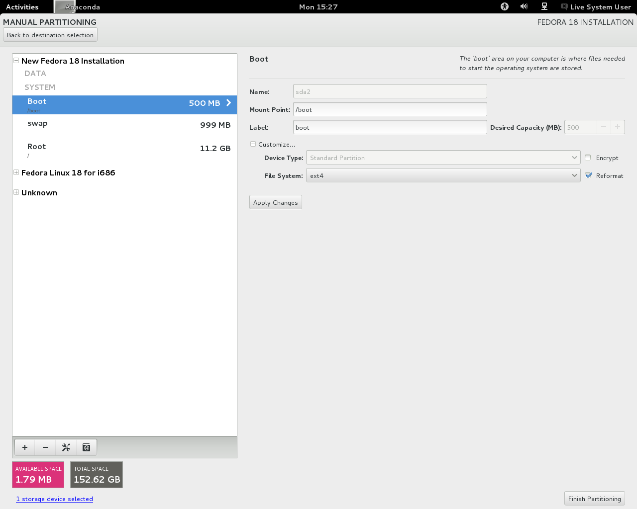
Task: Collapse the New Fedora 18 Installation tree
Action: [x=16, y=60]
